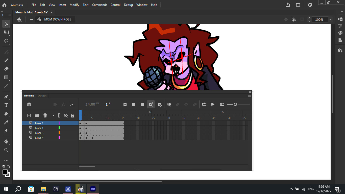Open the Color palette panel

[x=340, y=33]
